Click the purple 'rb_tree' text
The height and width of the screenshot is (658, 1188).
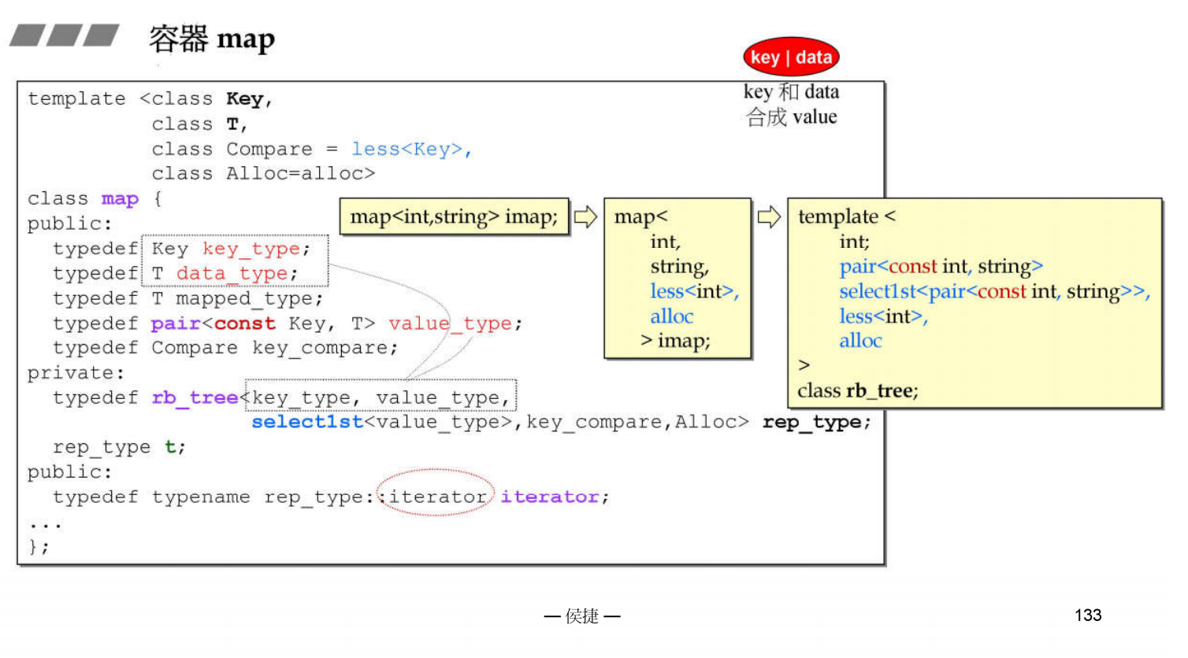tap(195, 397)
